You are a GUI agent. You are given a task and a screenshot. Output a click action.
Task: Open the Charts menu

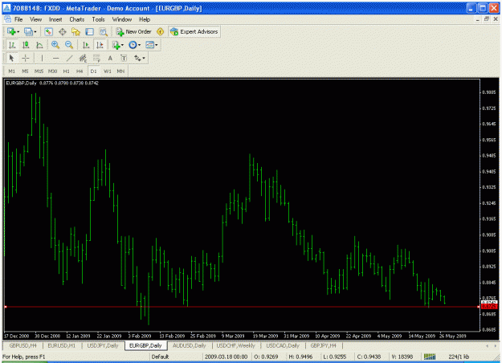click(x=77, y=19)
